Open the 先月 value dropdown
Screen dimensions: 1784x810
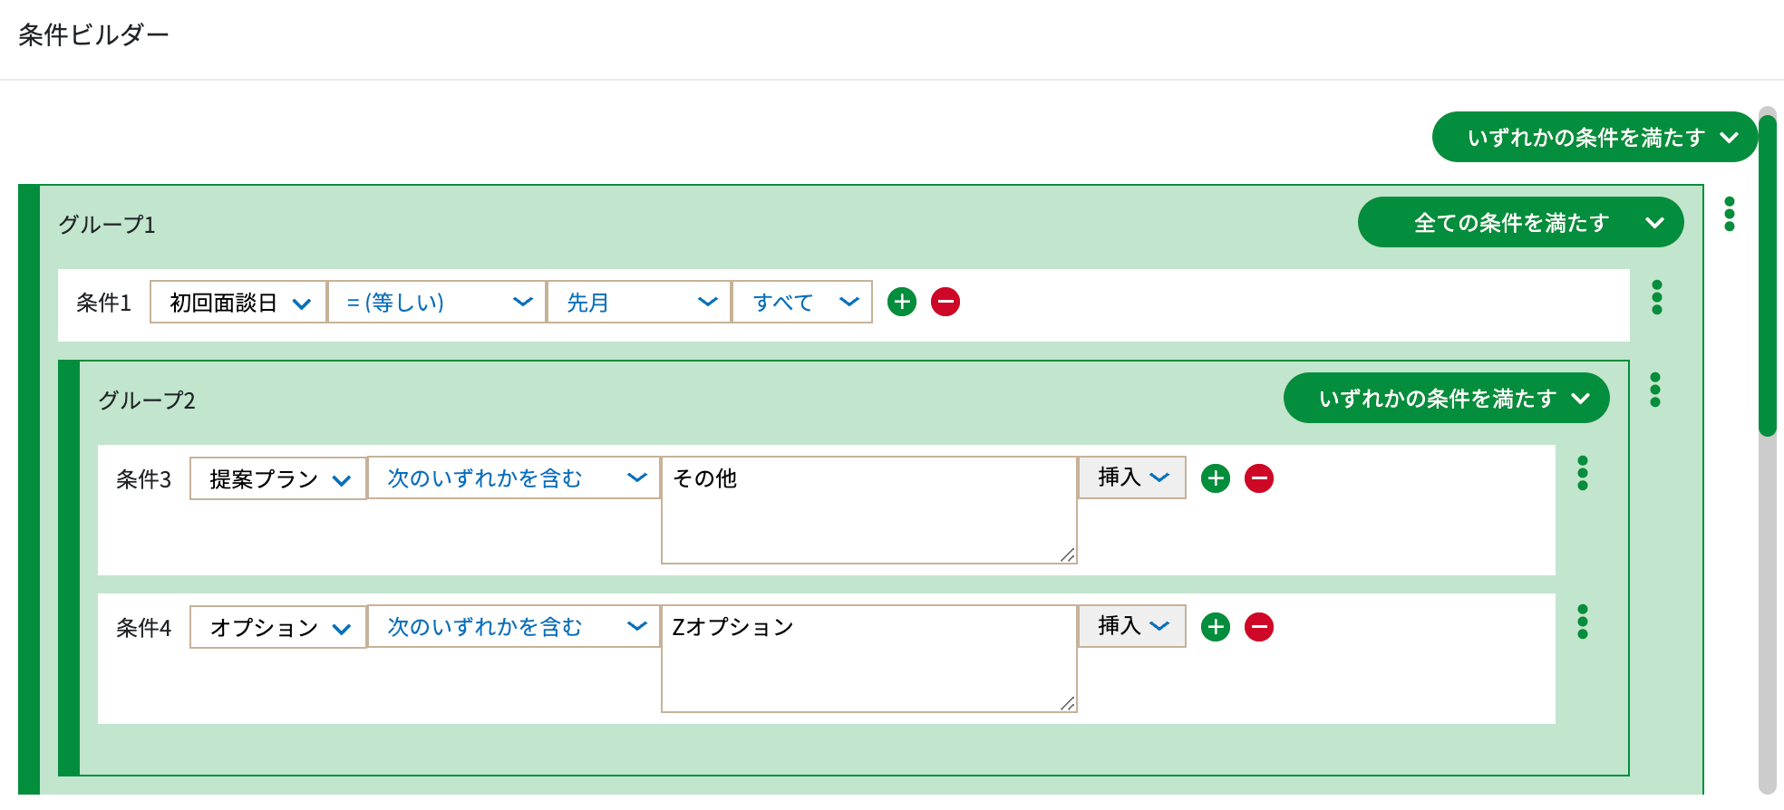639,302
